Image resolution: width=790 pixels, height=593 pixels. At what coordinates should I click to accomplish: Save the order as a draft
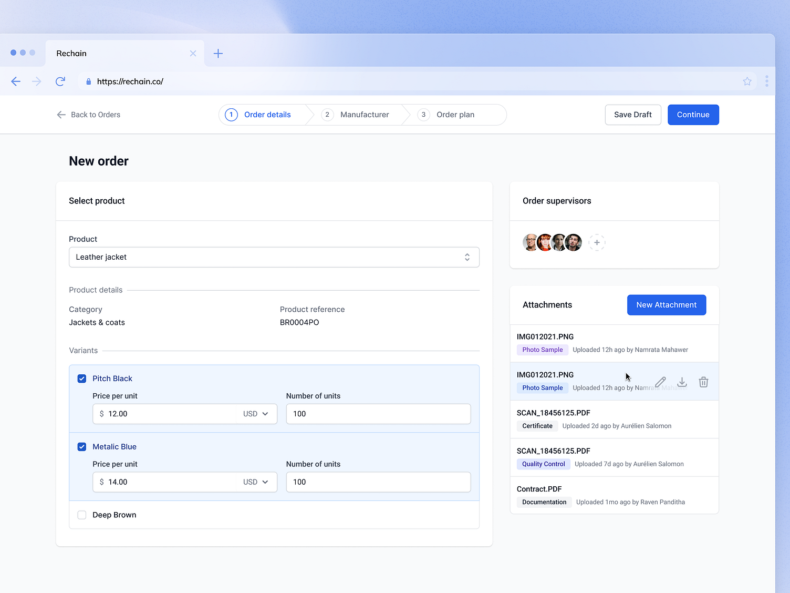tap(633, 115)
